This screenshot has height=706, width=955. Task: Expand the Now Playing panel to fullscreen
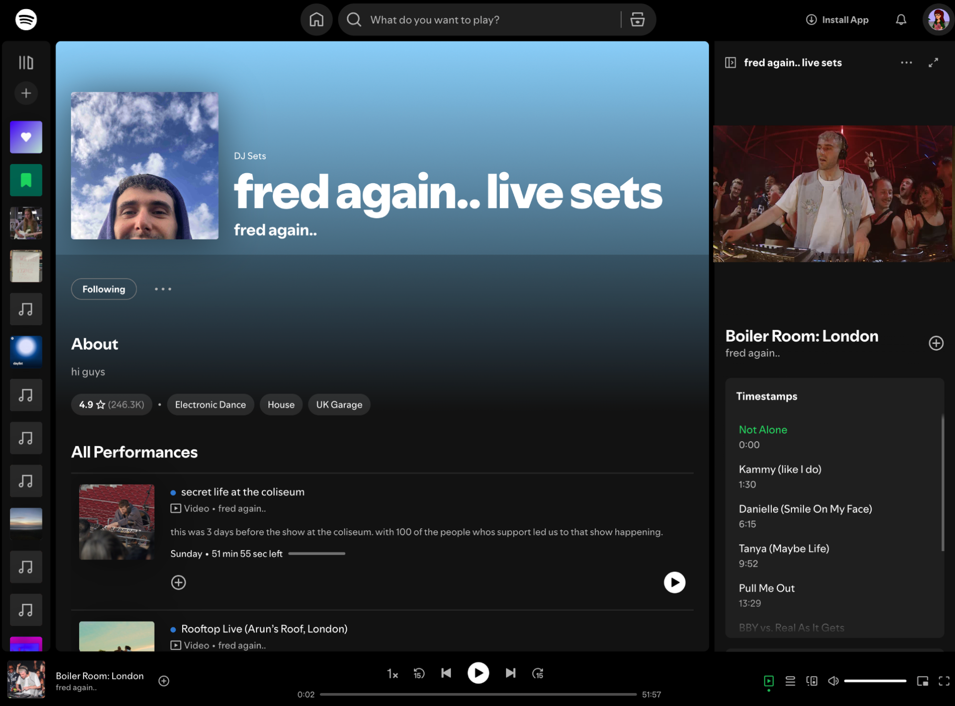pyautogui.click(x=933, y=62)
